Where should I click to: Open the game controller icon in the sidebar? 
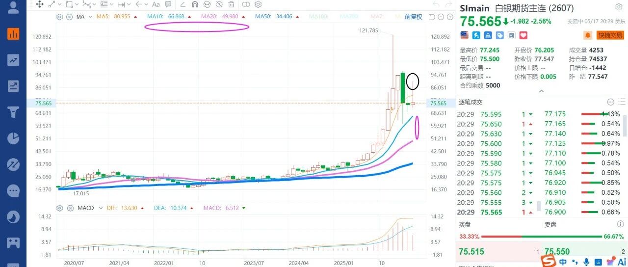point(13,242)
